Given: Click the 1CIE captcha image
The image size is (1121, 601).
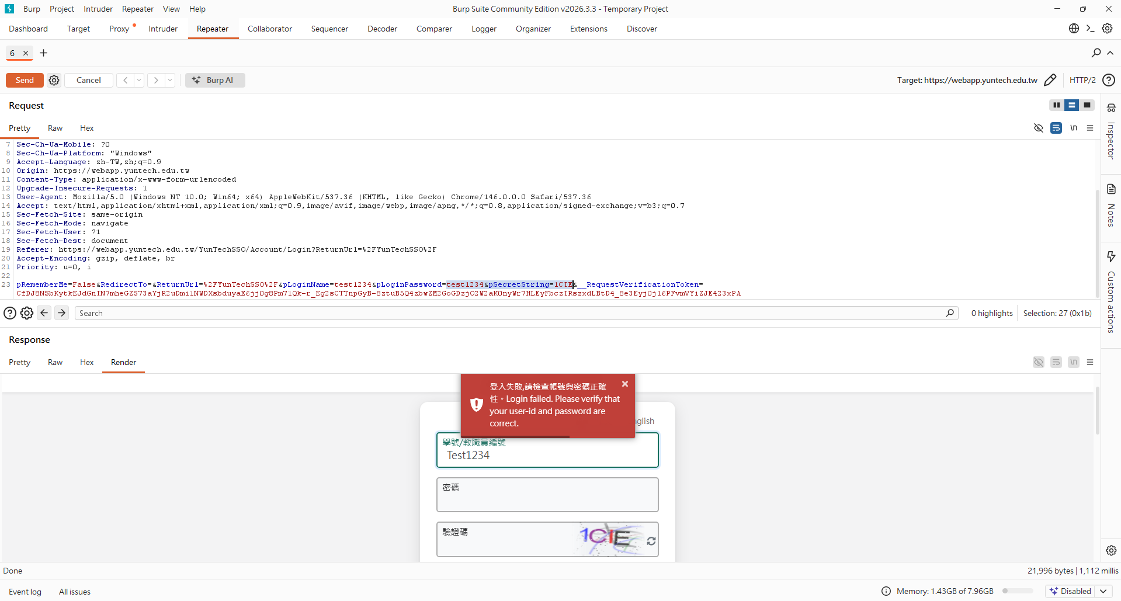Looking at the screenshot, I should tap(609, 538).
